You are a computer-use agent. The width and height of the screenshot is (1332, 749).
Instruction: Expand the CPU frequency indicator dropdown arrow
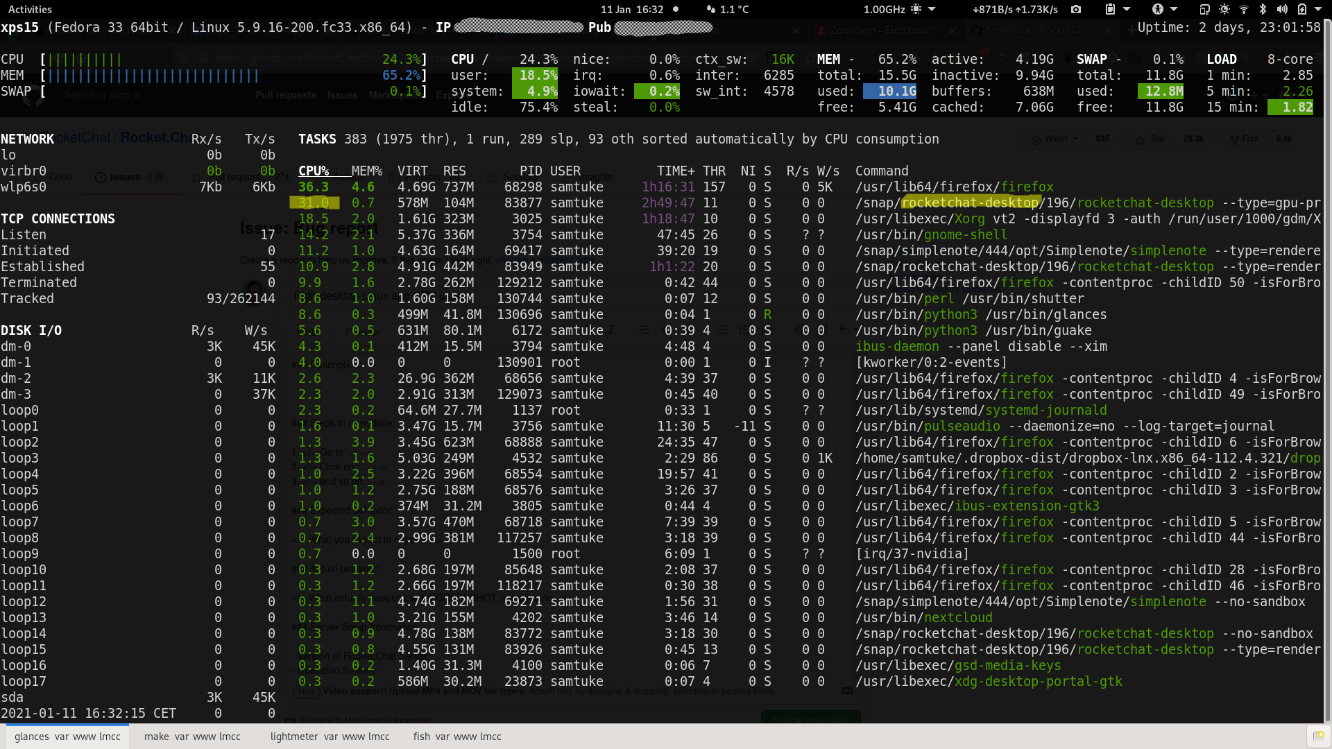click(932, 9)
